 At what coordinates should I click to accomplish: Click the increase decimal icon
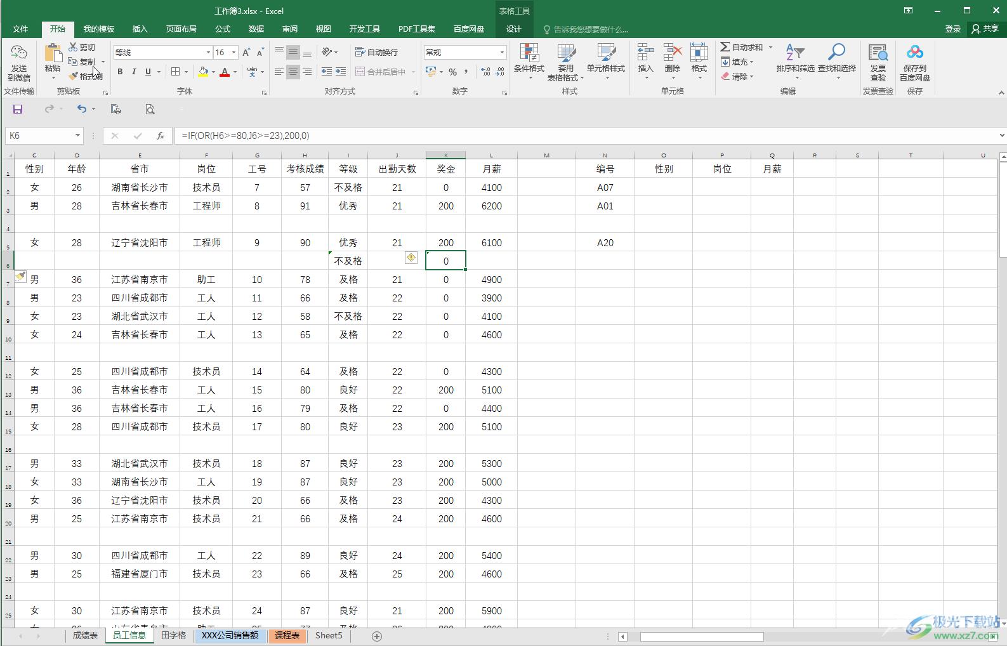[x=485, y=72]
